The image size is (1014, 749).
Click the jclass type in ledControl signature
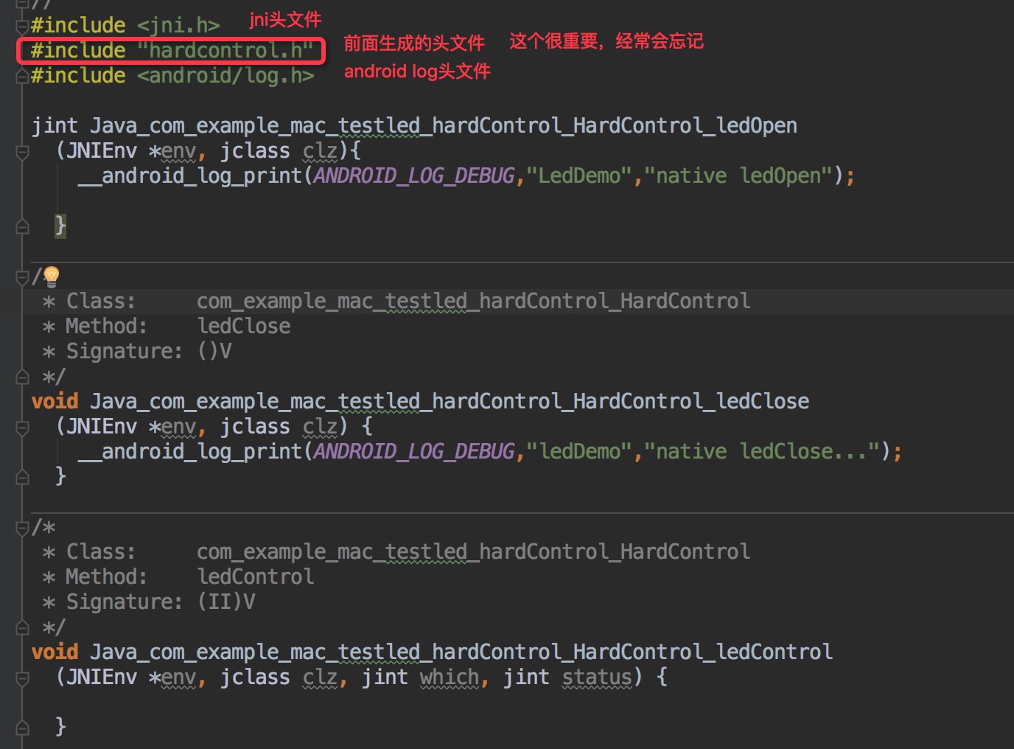255,677
